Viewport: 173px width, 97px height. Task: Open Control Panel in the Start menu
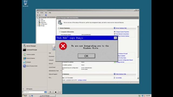tap(52, 67)
